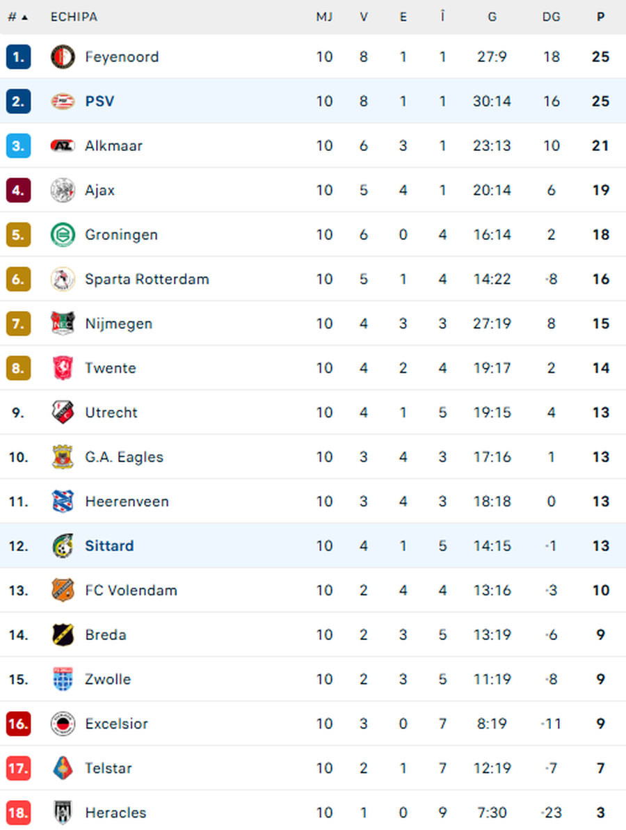This screenshot has width=626, height=830.
Task: Click the Heracles club crest
Action: pyautogui.click(x=63, y=813)
